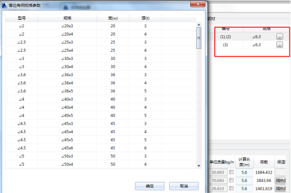Click the 确定 button
Screen dimensions: 291x193
coord(150,186)
